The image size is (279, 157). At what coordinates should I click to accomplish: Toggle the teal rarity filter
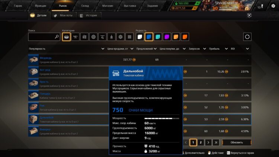point(158,37)
